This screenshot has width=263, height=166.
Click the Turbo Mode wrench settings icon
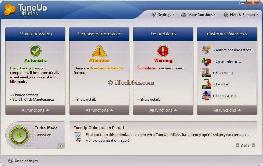coord(61,146)
